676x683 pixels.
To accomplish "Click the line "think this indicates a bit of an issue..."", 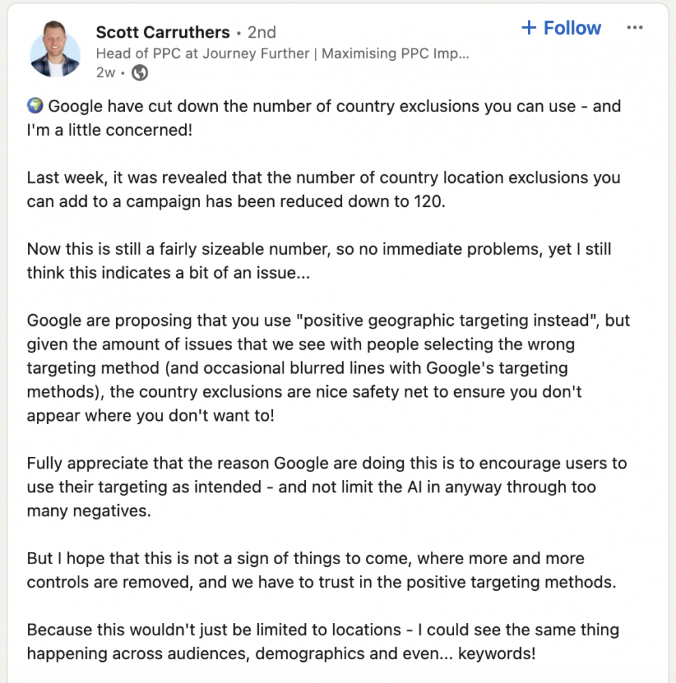I will pos(169,273).
